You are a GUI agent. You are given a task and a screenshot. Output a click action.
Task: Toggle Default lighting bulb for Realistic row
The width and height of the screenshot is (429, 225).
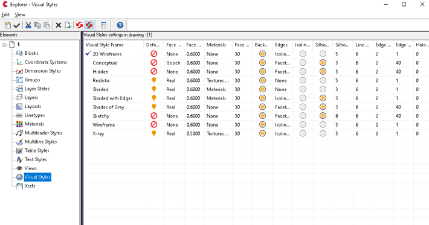(x=153, y=80)
